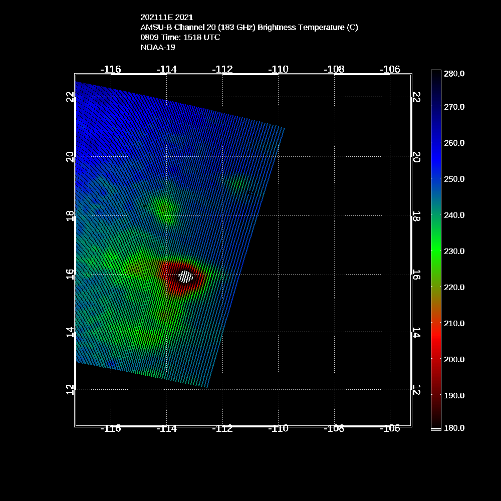Click the 'NOAA-19' satellite label
This screenshot has height=501, width=501.
tap(157, 47)
